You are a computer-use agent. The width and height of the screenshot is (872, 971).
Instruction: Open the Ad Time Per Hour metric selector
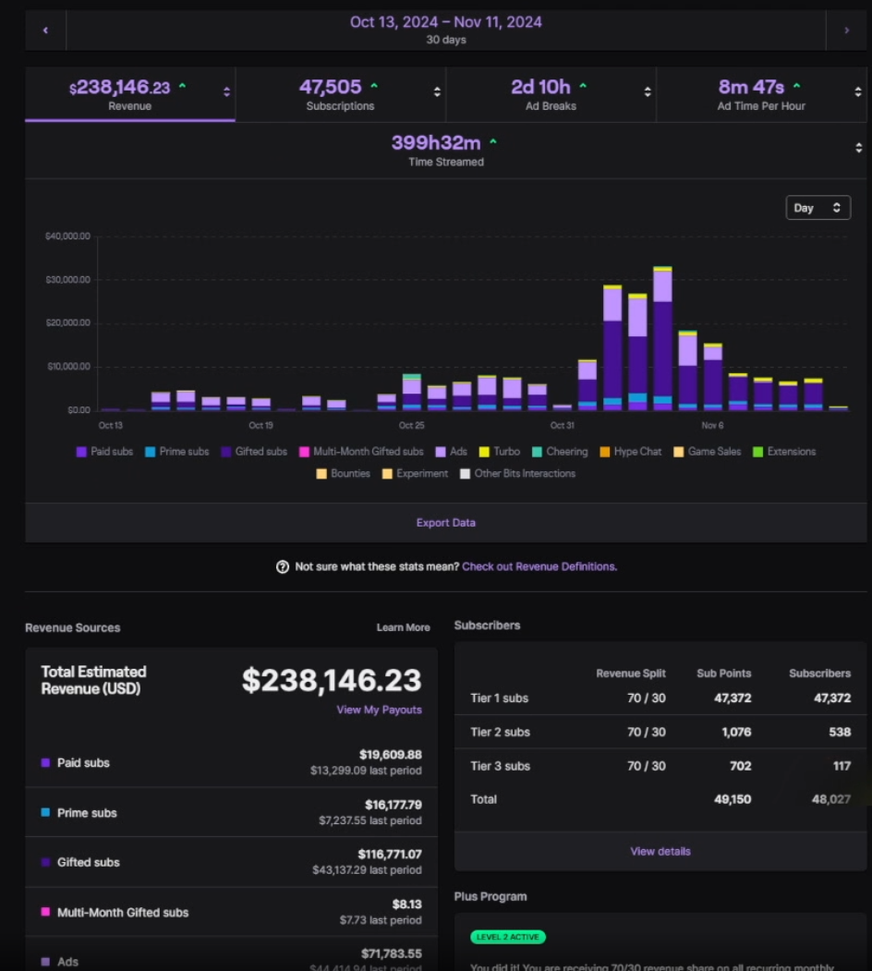pos(858,91)
